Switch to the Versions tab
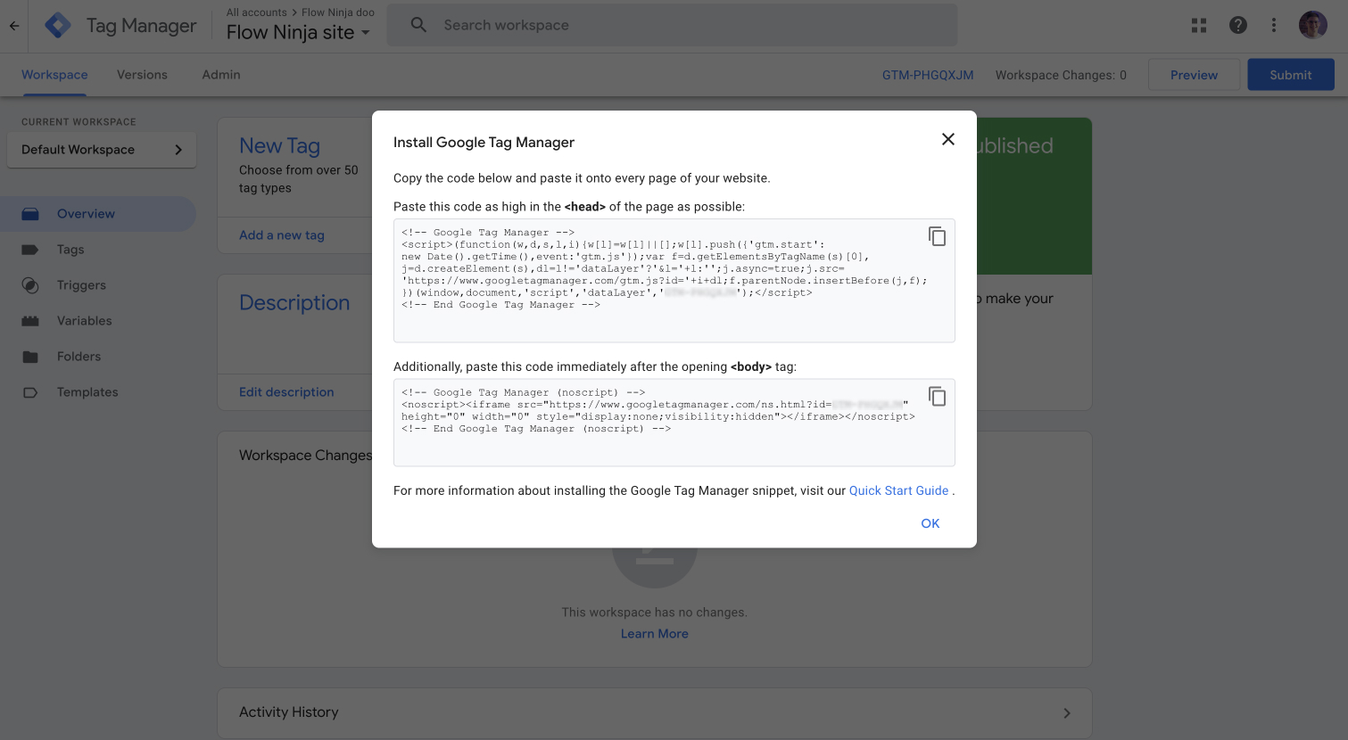Screen dimensions: 1348x740 tap(142, 75)
